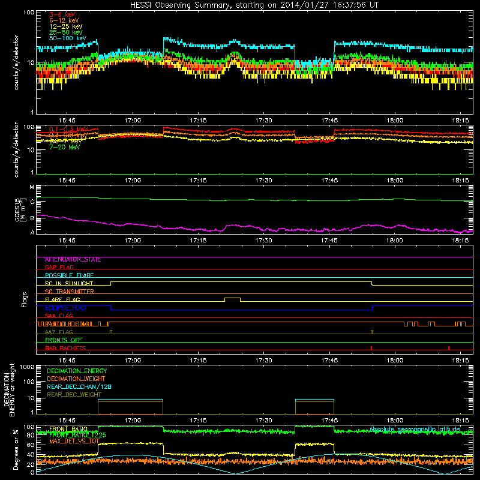Click the DECIMATION ENERGY or weight axis title
Screen dimensions: 480x480
9,389
